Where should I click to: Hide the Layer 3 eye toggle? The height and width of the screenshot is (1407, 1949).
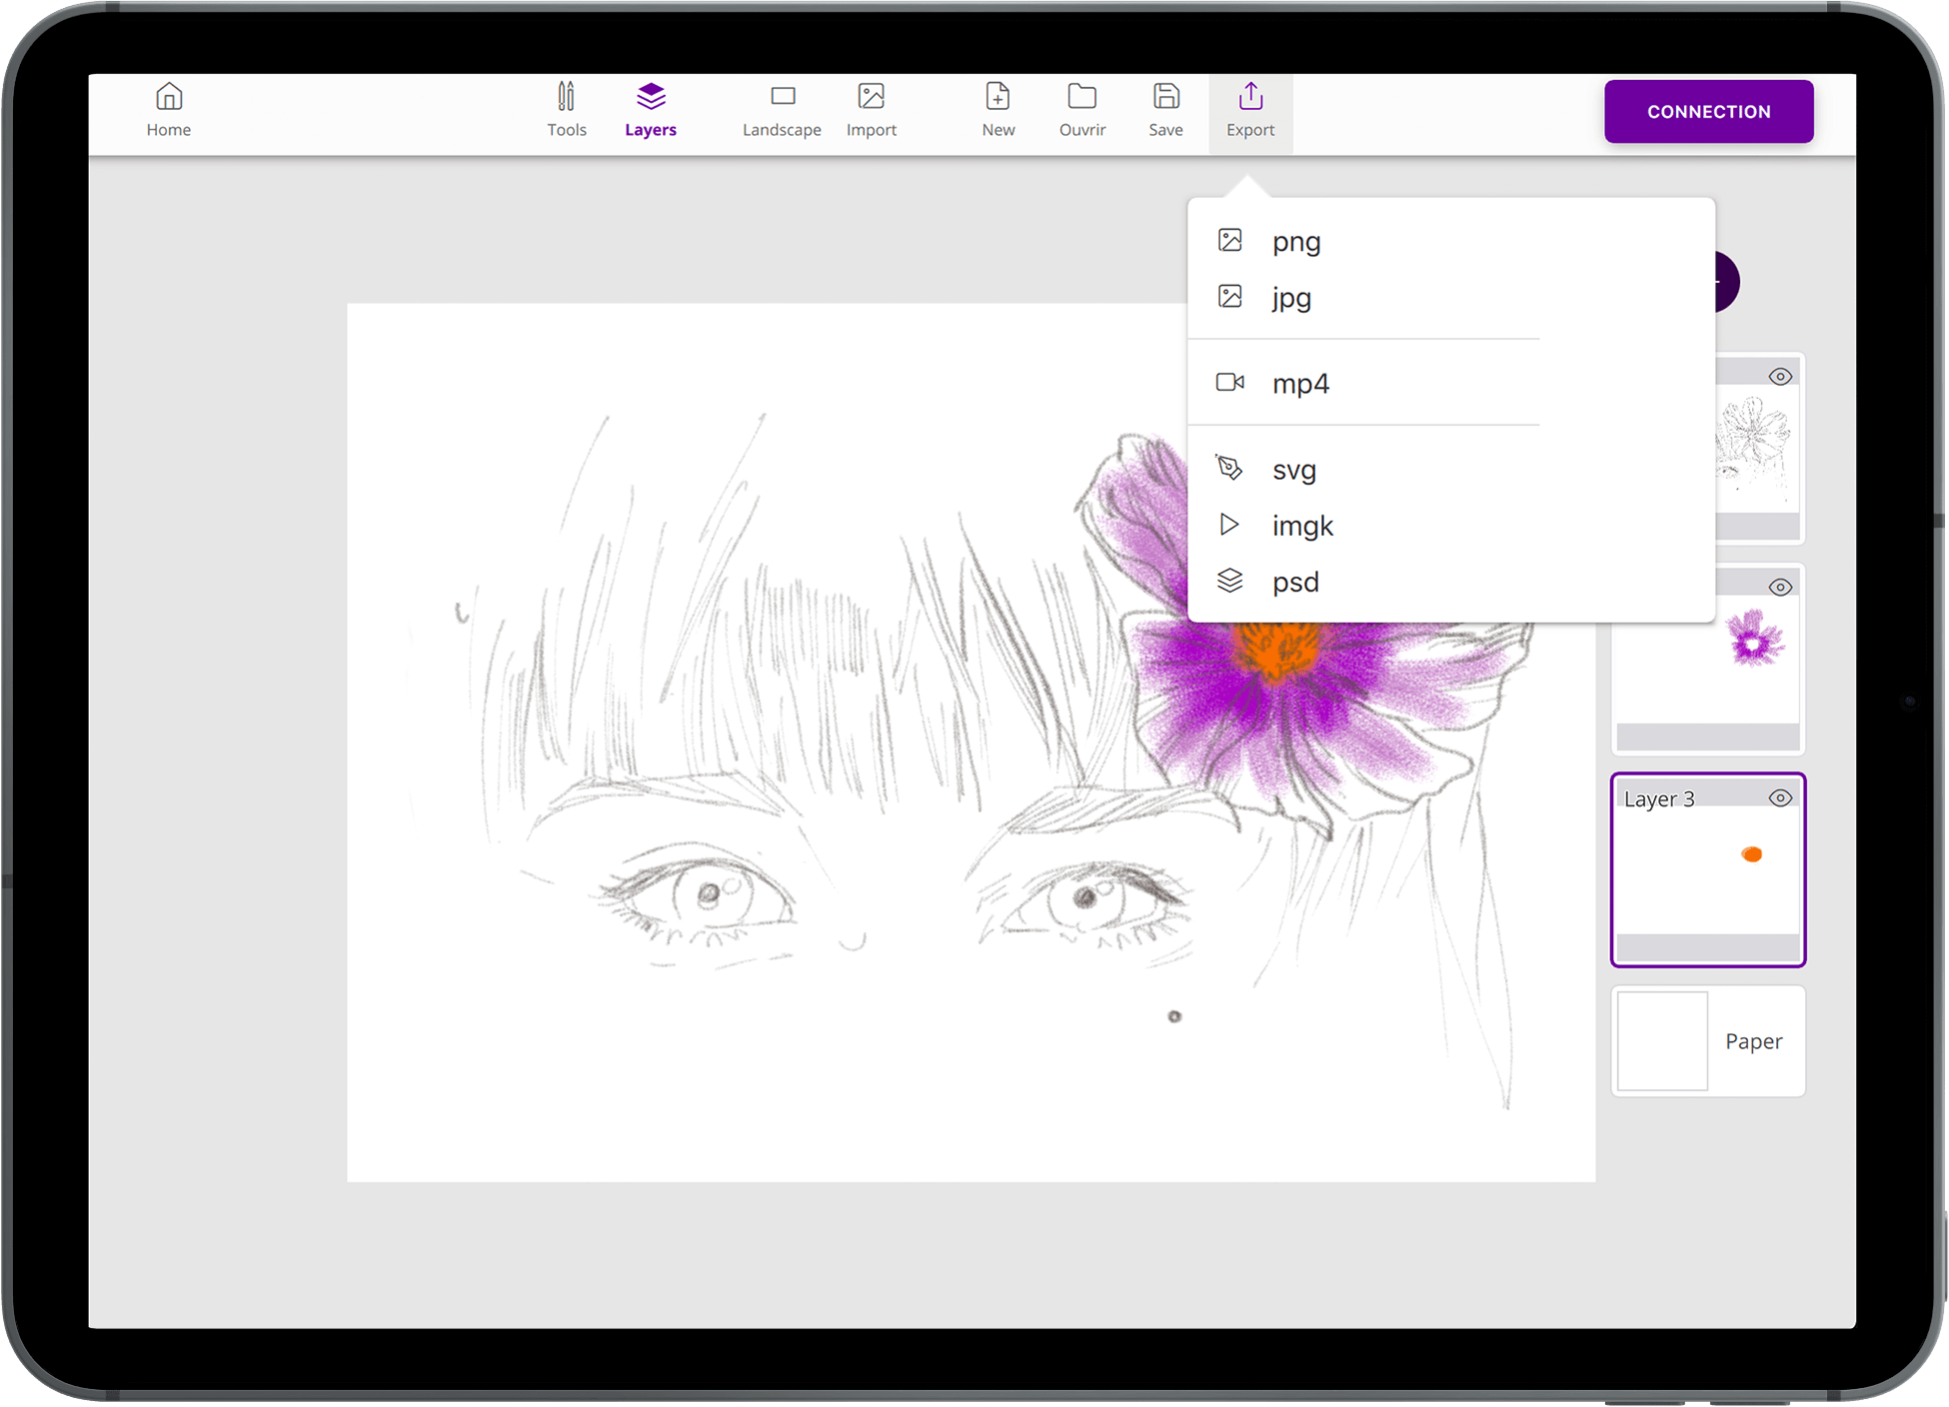(1780, 798)
